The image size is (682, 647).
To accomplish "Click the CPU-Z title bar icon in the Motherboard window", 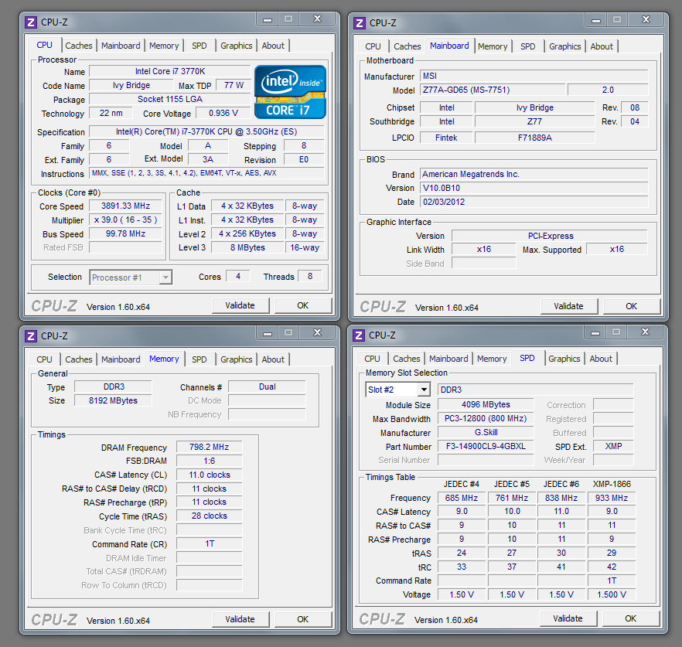I will click(360, 23).
